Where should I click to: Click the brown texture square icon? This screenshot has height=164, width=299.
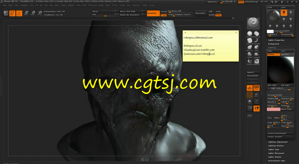point(250,95)
